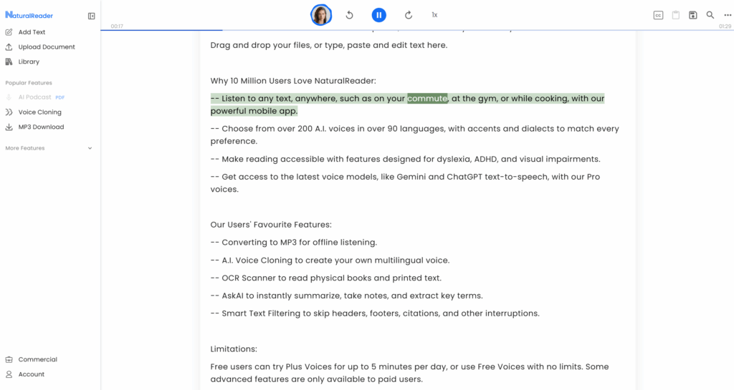
Task: Click the skip forward icon
Action: click(x=409, y=15)
